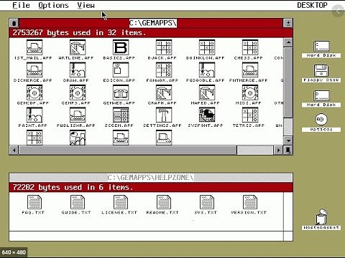This screenshot has height=258, width=345.
Task: Open GUIDE.TXT in HELPZONE window
Action: tap(78, 202)
